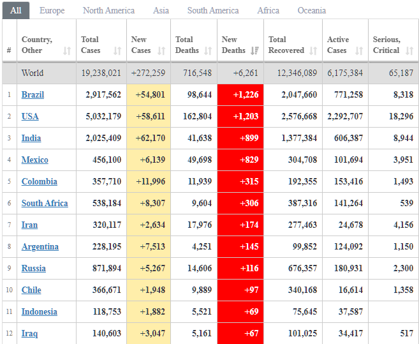Click New Cases sort arrows icon

(161, 51)
